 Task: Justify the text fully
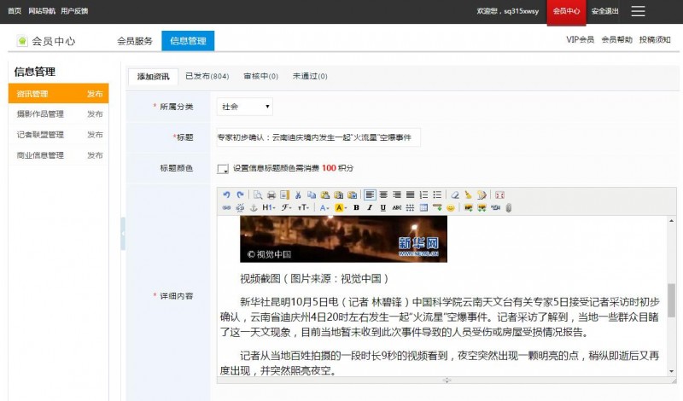pos(411,195)
